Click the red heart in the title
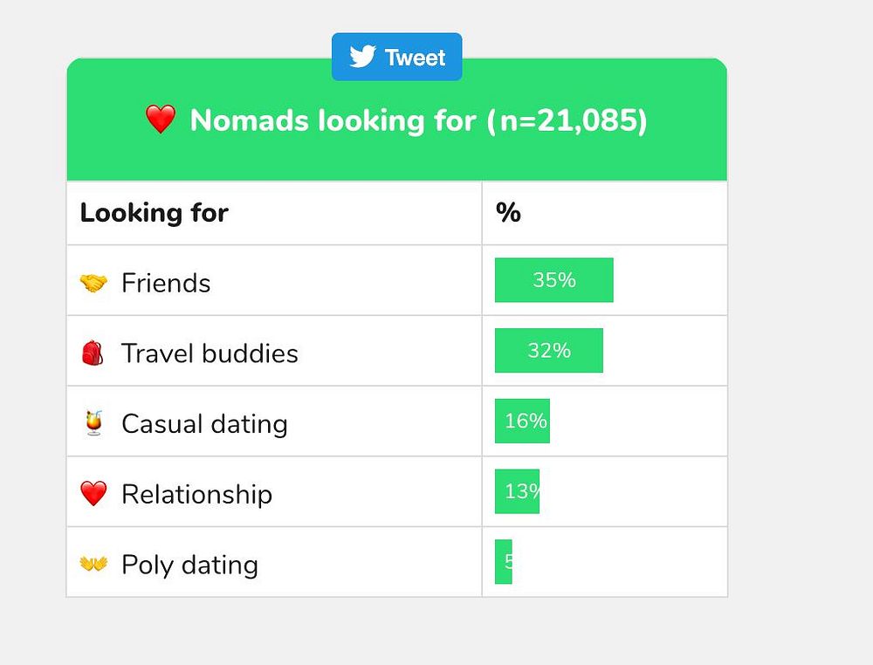 (161, 120)
